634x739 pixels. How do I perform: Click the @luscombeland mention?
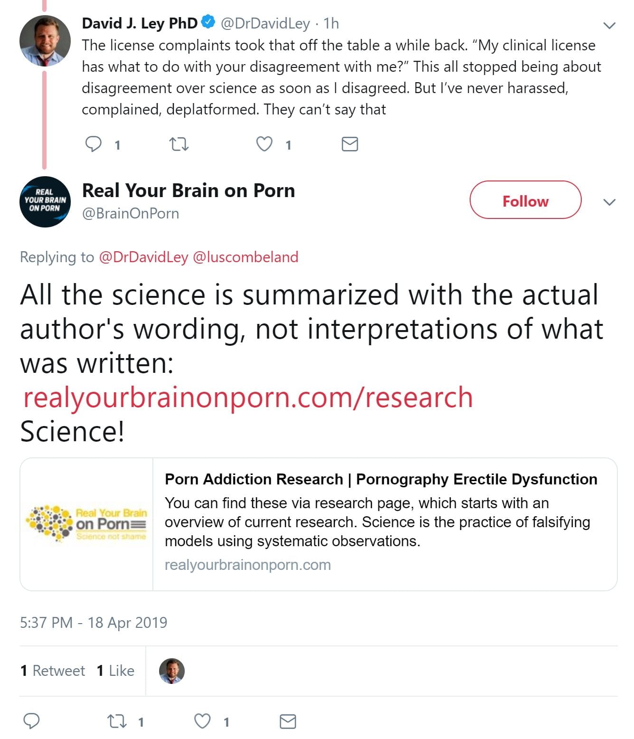(x=246, y=257)
